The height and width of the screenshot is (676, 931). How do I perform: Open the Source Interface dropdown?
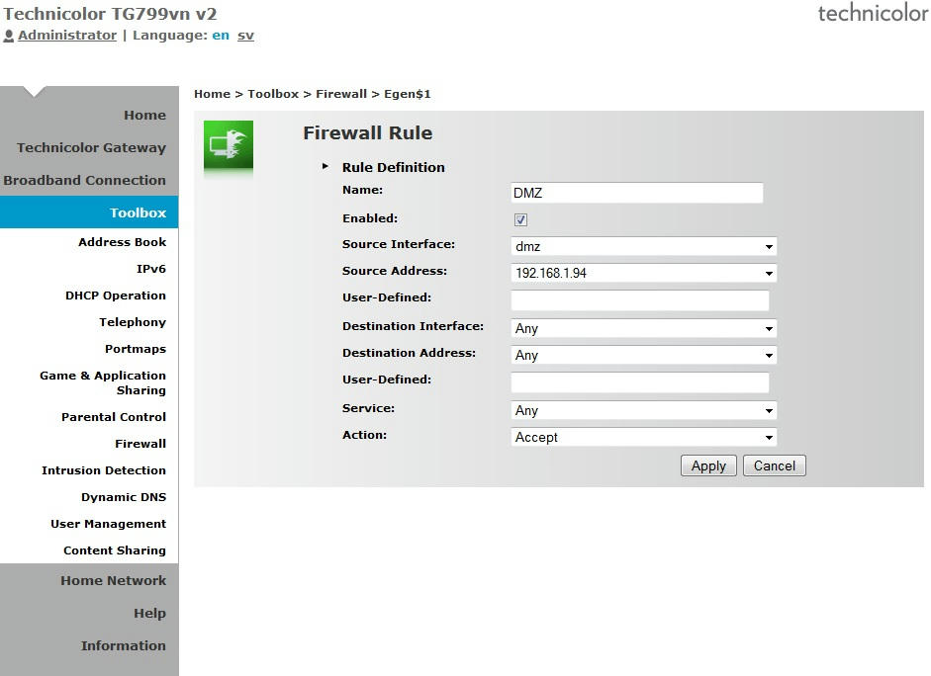coord(643,247)
